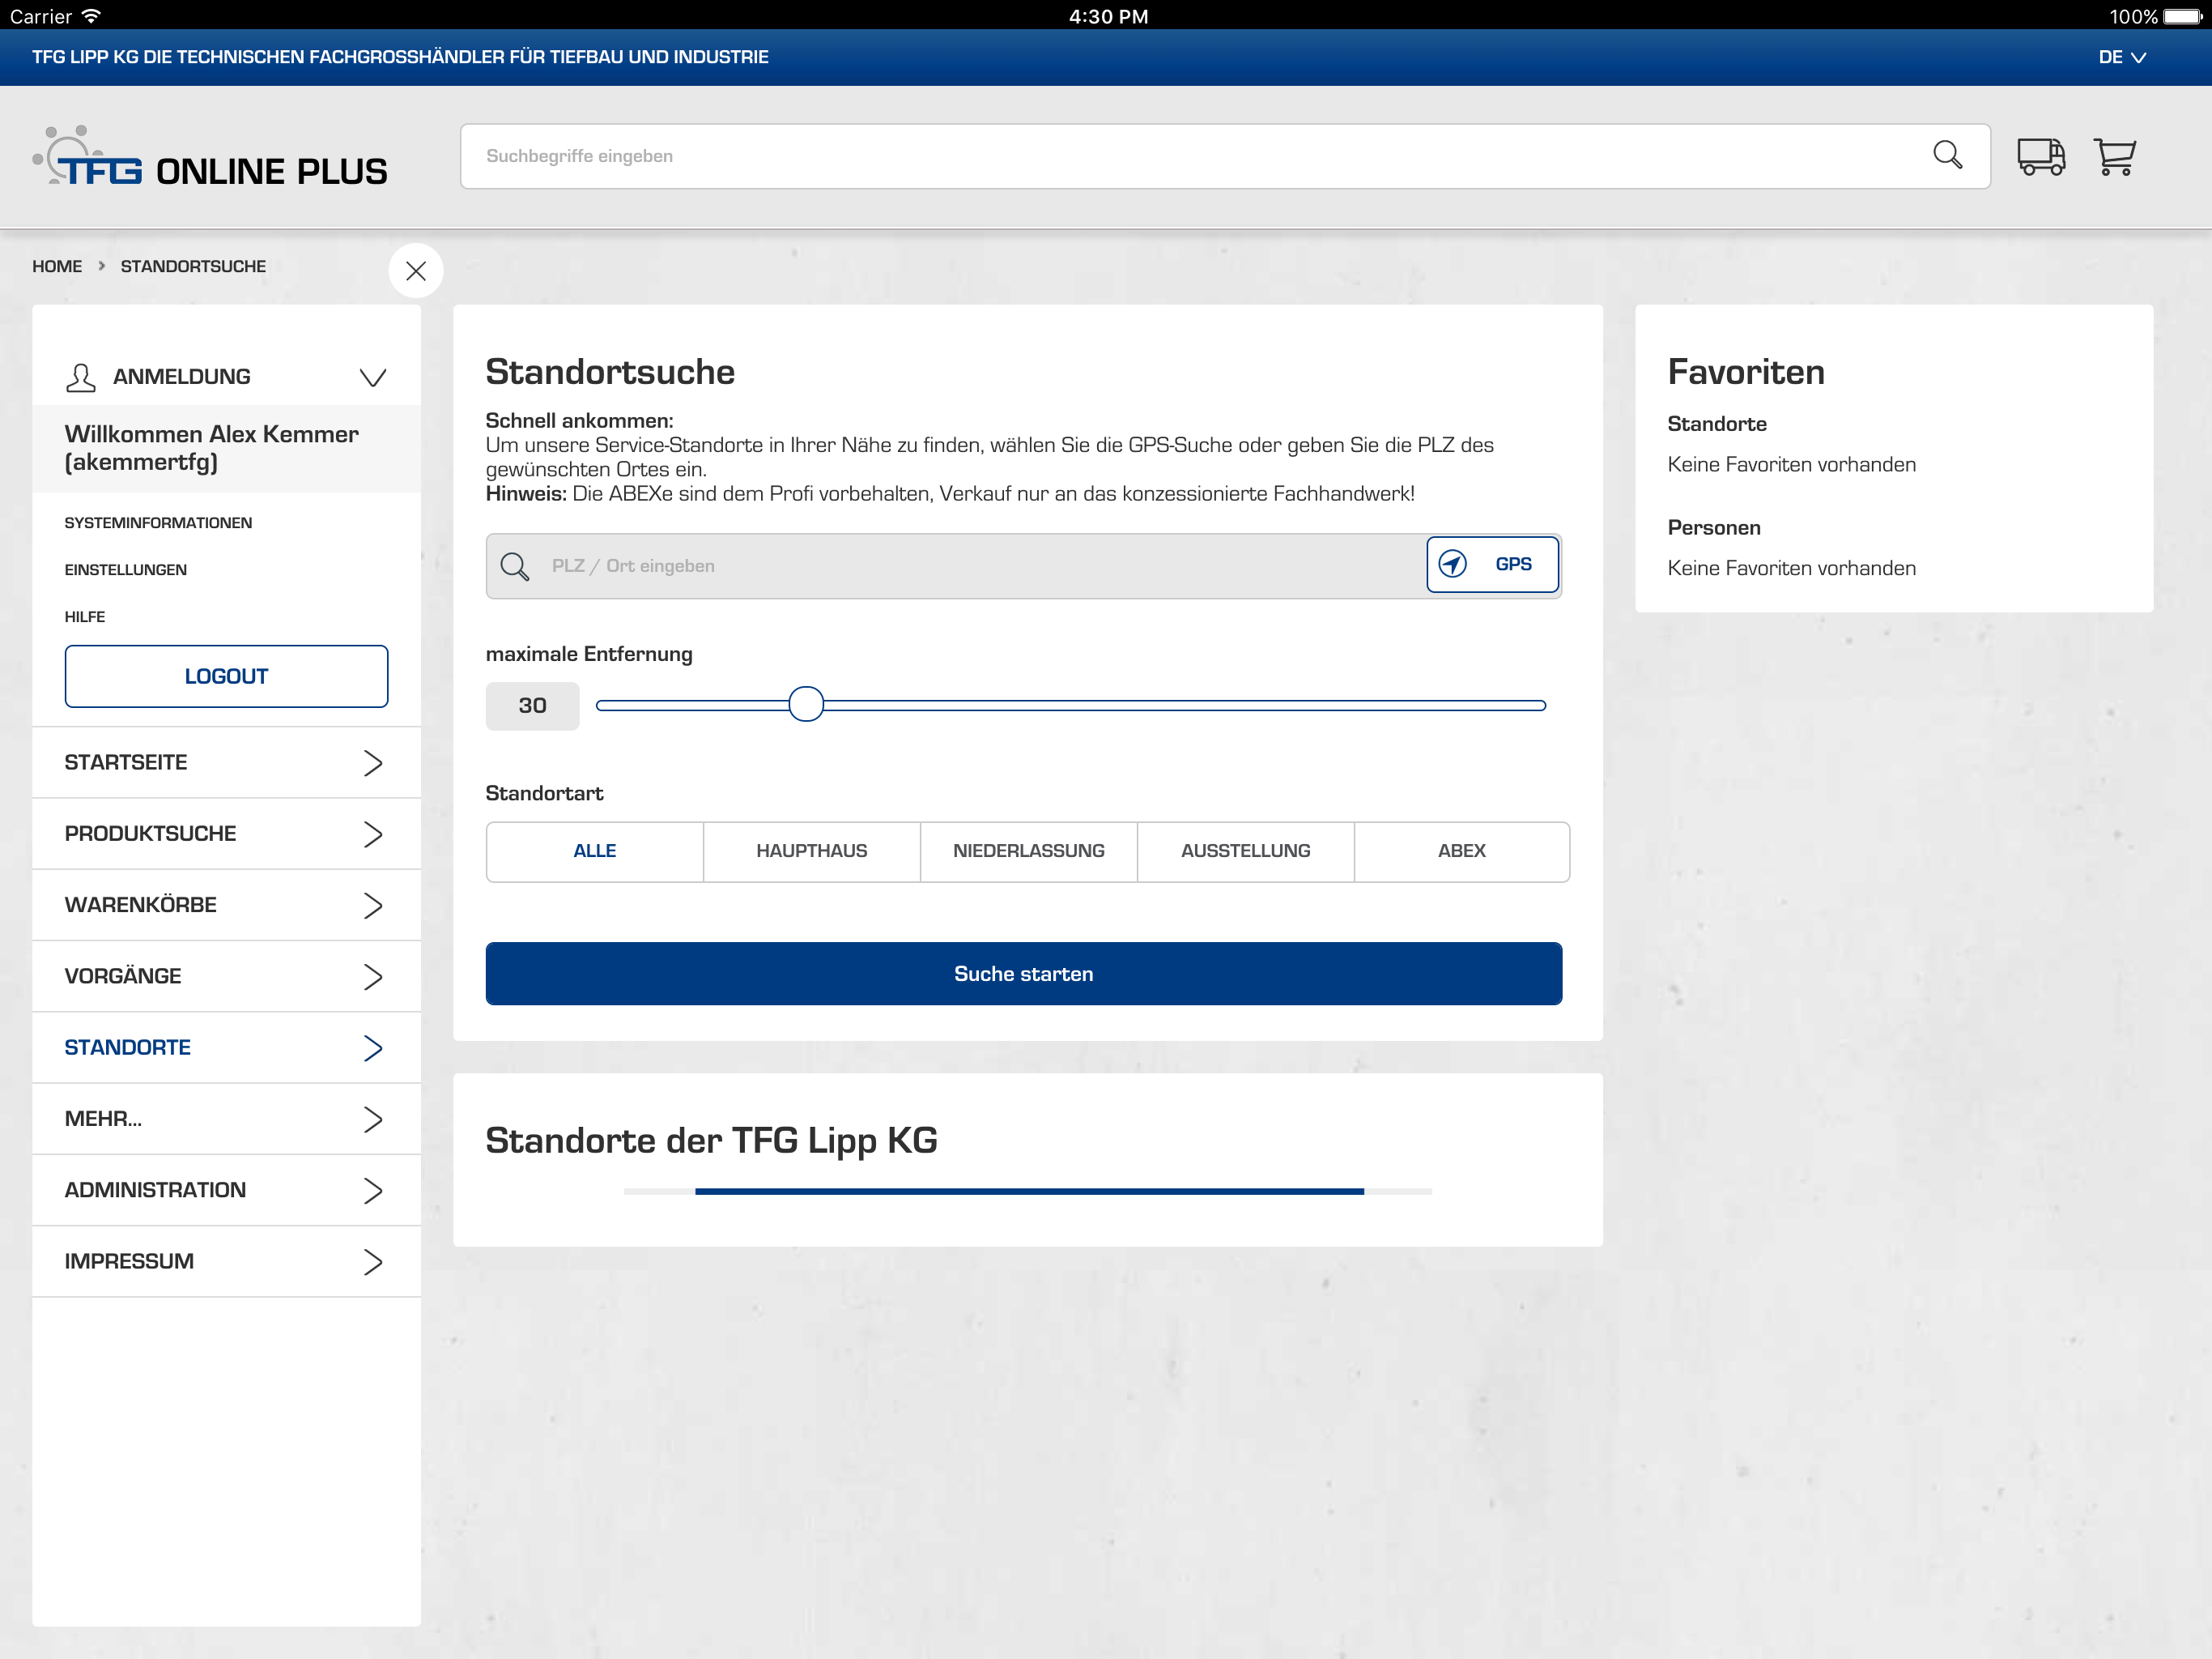The image size is (2212, 1659).
Task: Click the PLZ / Ort input field
Action: pyautogui.click(x=980, y=566)
